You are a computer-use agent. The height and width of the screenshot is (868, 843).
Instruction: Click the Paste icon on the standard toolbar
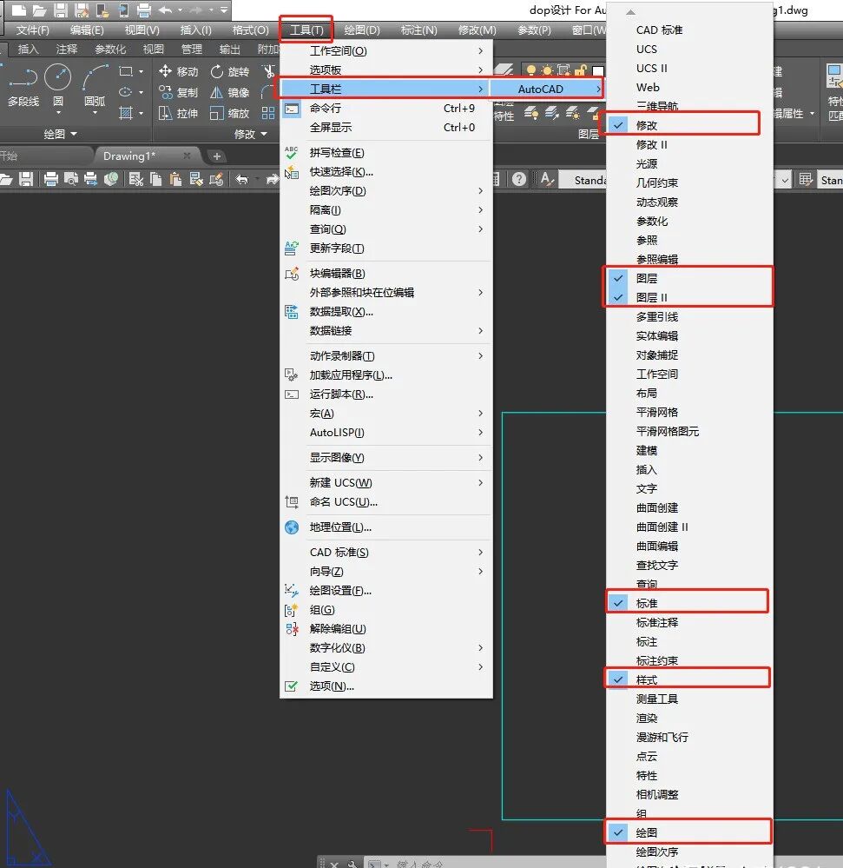[x=176, y=179]
